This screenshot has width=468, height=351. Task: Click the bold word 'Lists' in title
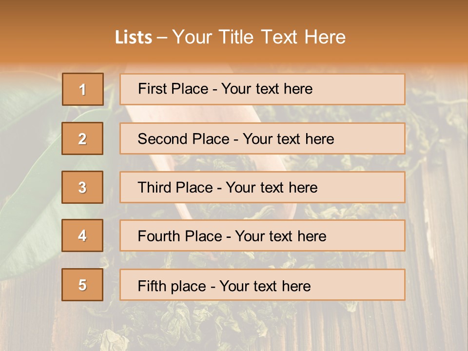[x=134, y=38]
